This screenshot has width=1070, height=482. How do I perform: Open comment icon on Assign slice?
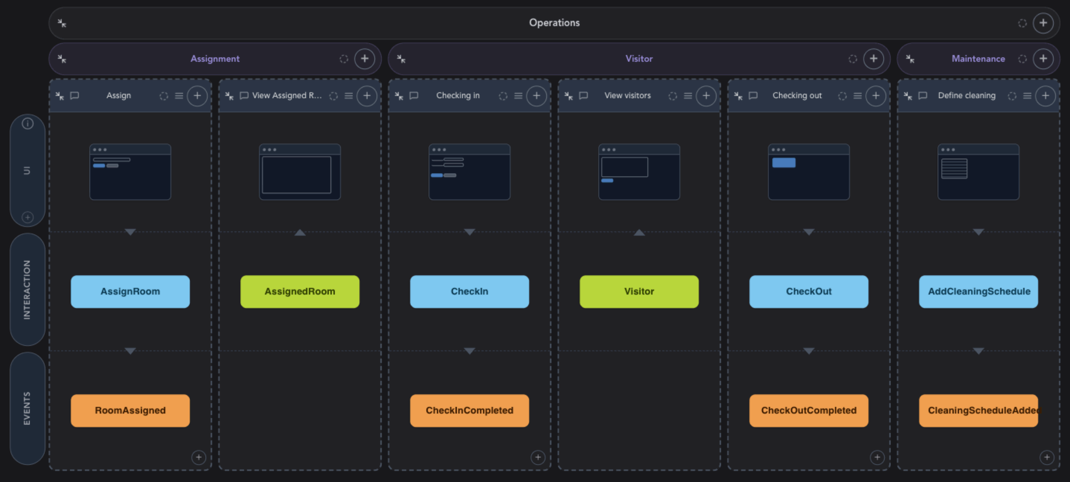(75, 96)
